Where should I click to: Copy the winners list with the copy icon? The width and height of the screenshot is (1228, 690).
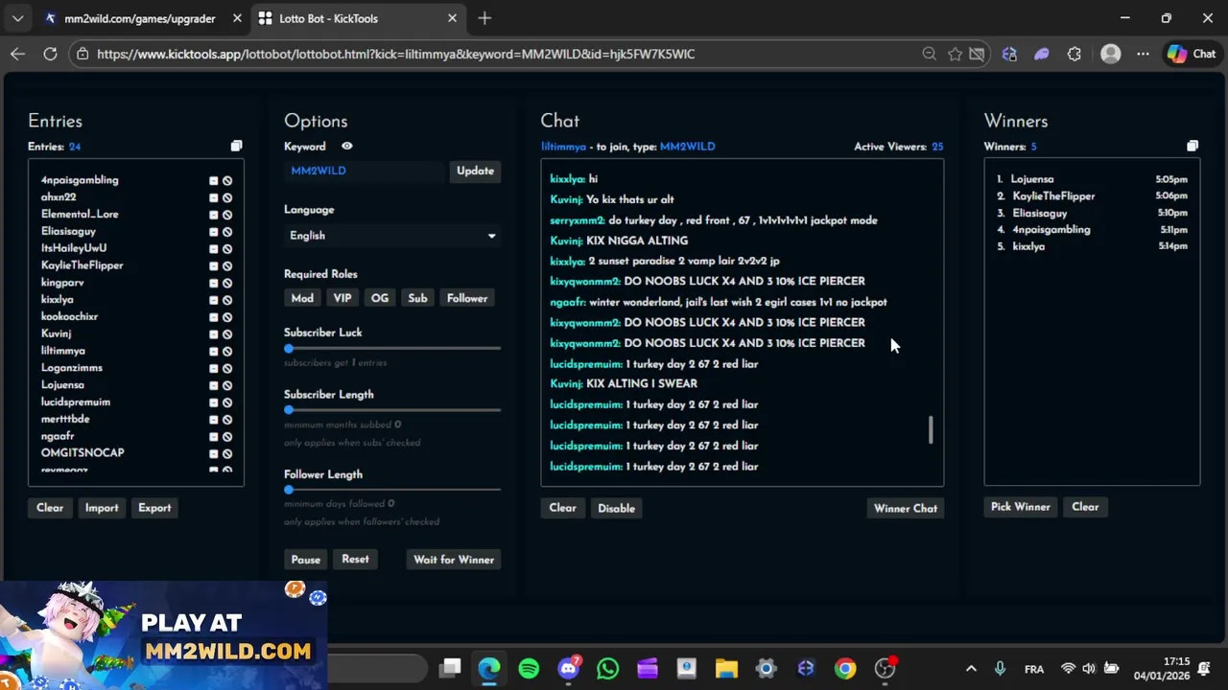pos(1193,146)
